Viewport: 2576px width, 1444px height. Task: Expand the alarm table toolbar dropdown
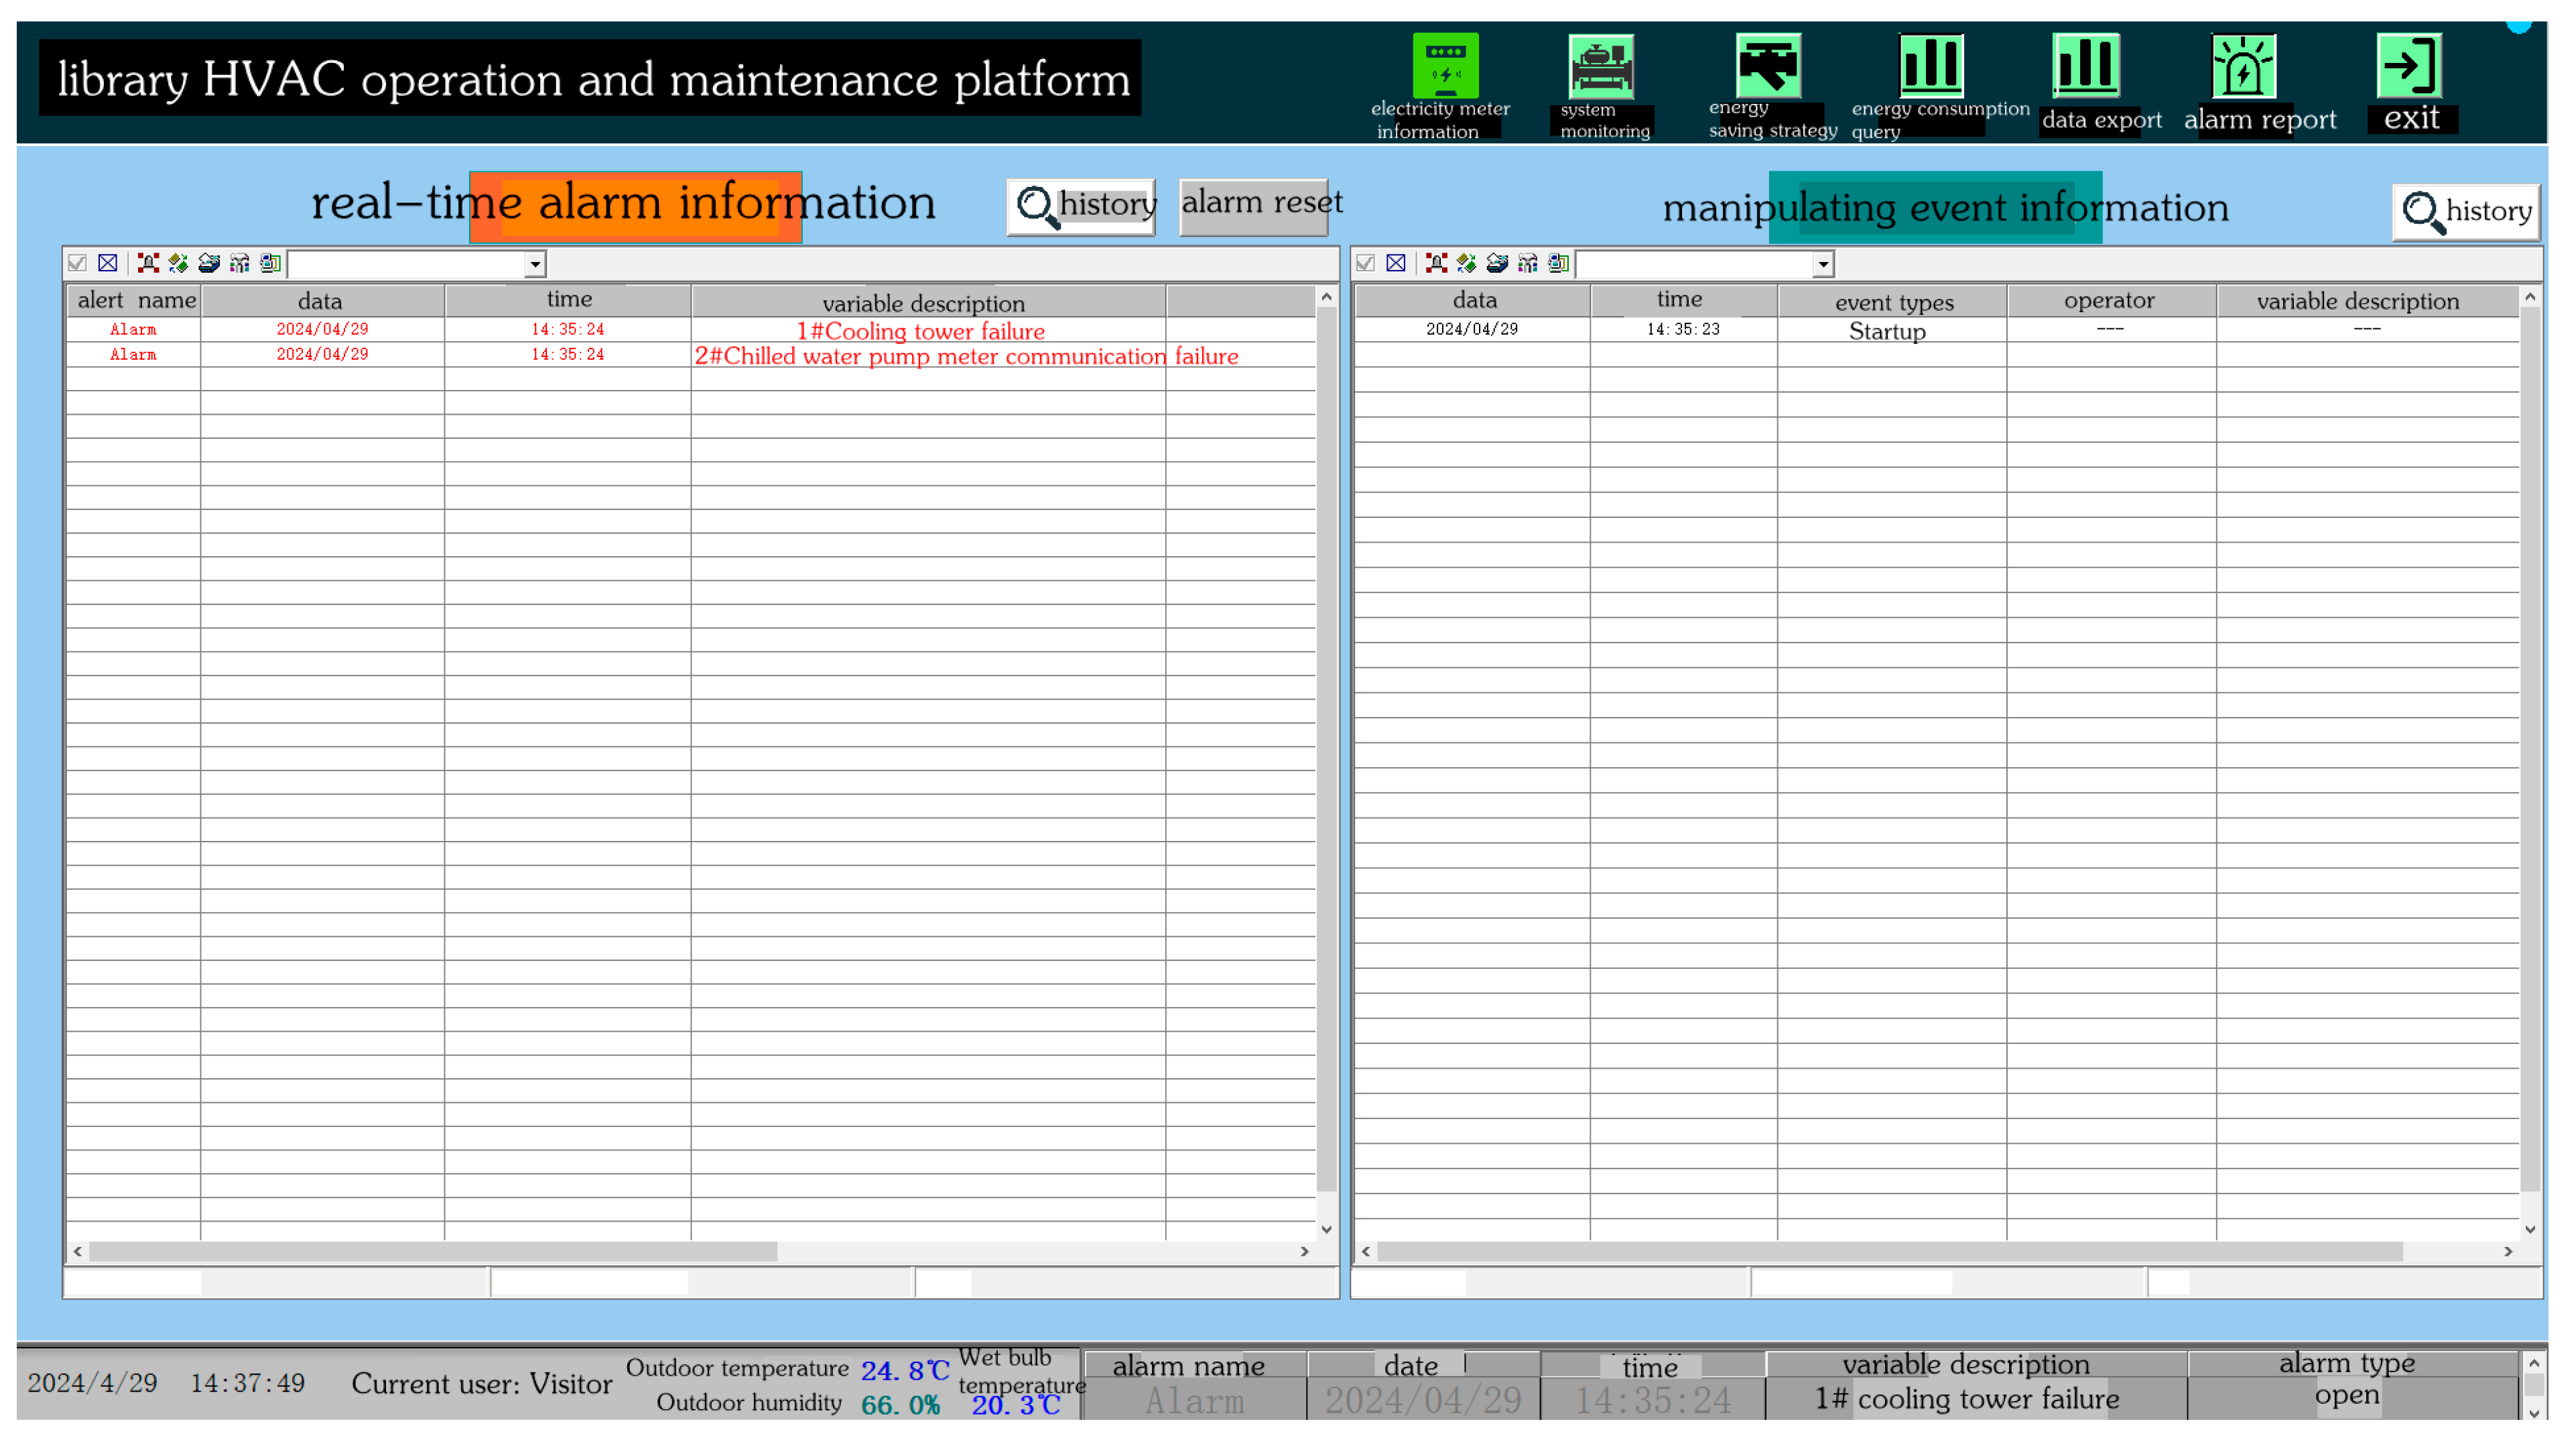(535, 264)
